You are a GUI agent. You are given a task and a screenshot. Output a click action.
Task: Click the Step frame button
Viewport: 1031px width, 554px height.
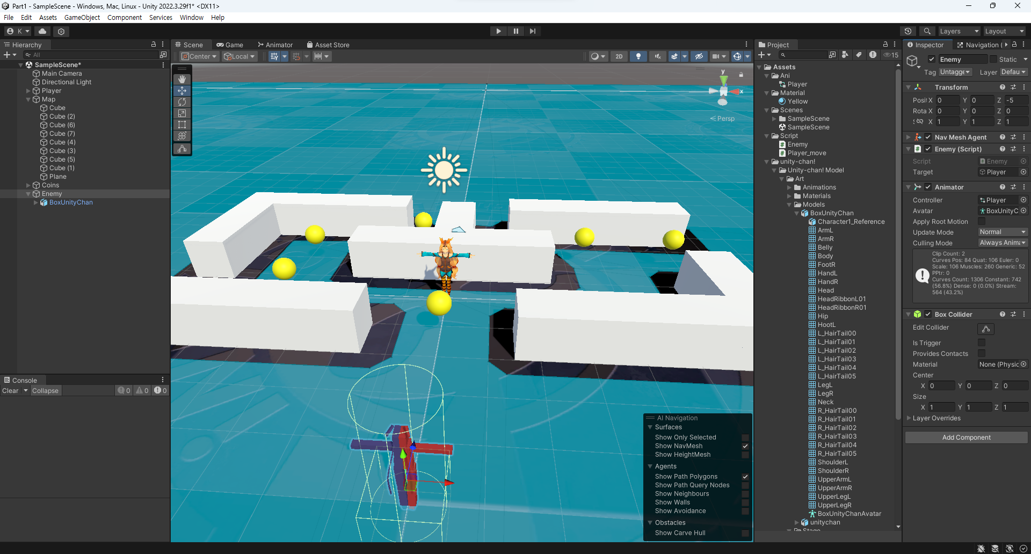(x=532, y=31)
